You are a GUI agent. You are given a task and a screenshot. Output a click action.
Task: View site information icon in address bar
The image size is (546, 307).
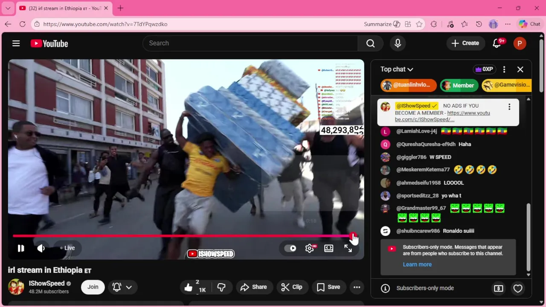pyautogui.click(x=37, y=24)
